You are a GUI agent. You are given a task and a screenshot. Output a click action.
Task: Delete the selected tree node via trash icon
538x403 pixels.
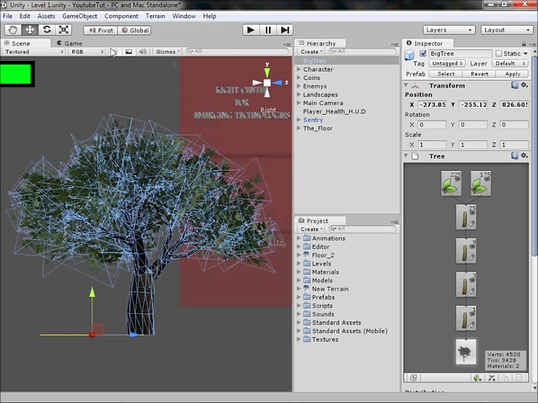519,377
